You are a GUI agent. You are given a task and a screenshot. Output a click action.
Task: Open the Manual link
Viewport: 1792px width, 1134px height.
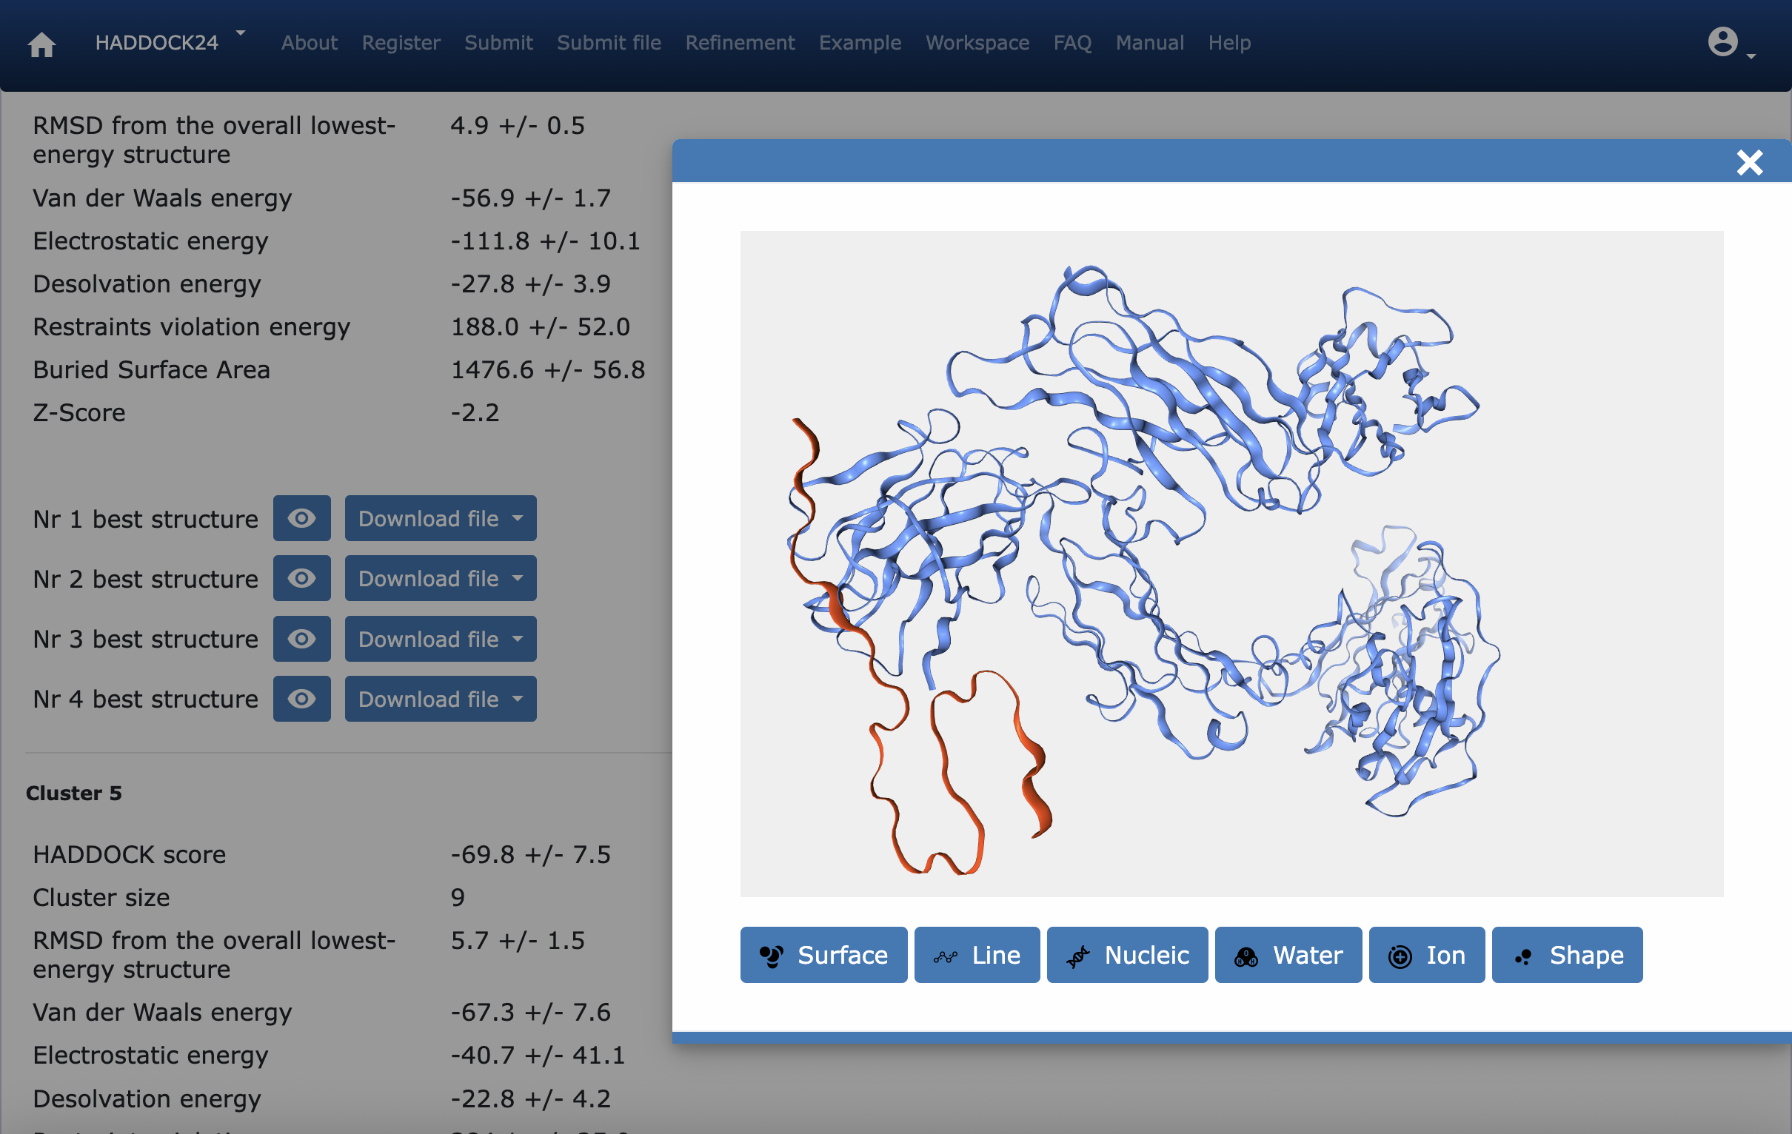(1149, 42)
